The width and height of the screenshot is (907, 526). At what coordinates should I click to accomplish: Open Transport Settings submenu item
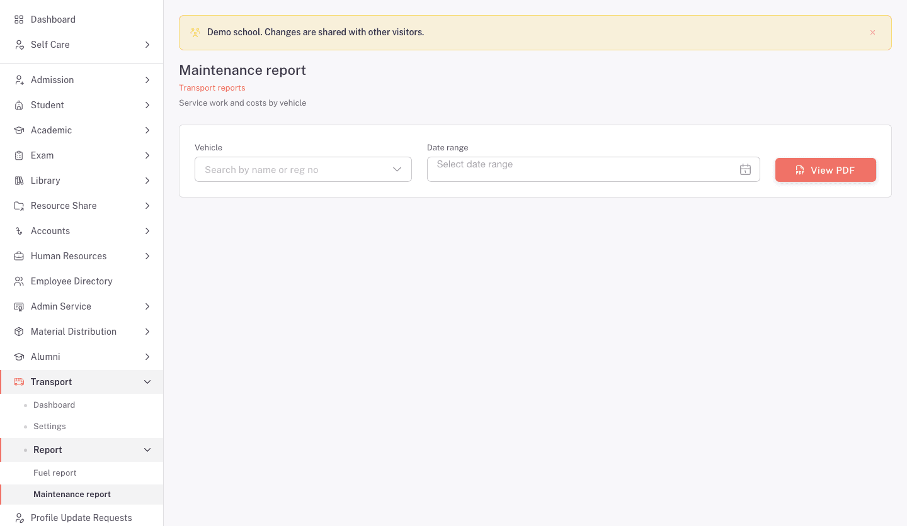pos(50,427)
